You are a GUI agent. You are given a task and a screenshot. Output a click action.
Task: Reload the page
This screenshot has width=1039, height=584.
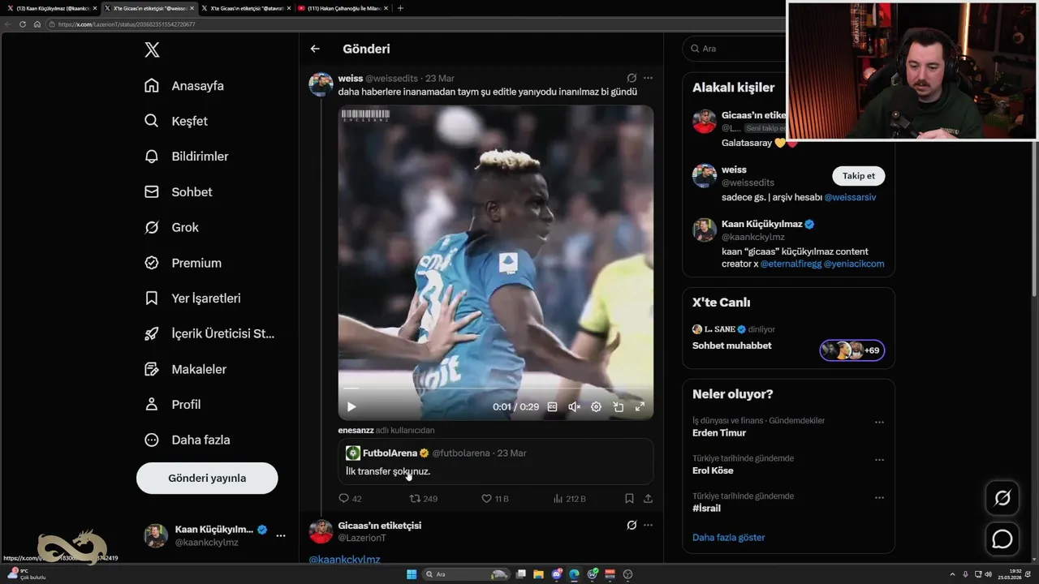click(23, 24)
